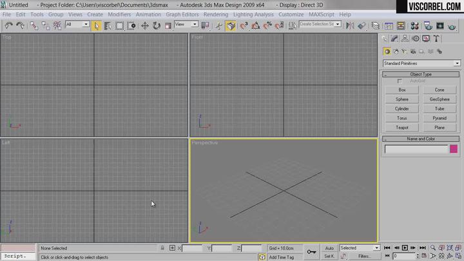Image resolution: width=464 pixels, height=261 pixels.
Task: Activate Select and Move tool
Action: click(145, 26)
